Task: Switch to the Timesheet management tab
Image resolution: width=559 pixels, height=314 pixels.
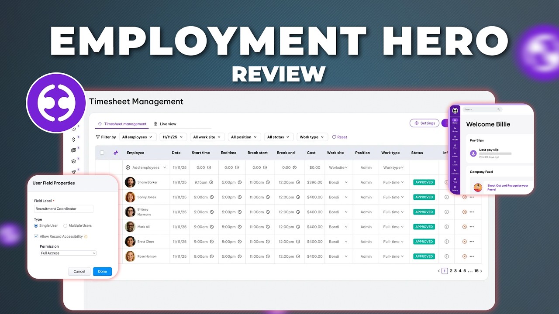Action: [122, 124]
